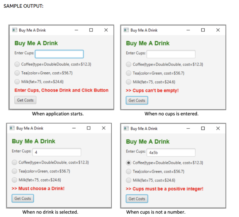This screenshot has width=239, height=217.
Task: Click app icon in startup window title bar
Action: click(x=14, y=30)
